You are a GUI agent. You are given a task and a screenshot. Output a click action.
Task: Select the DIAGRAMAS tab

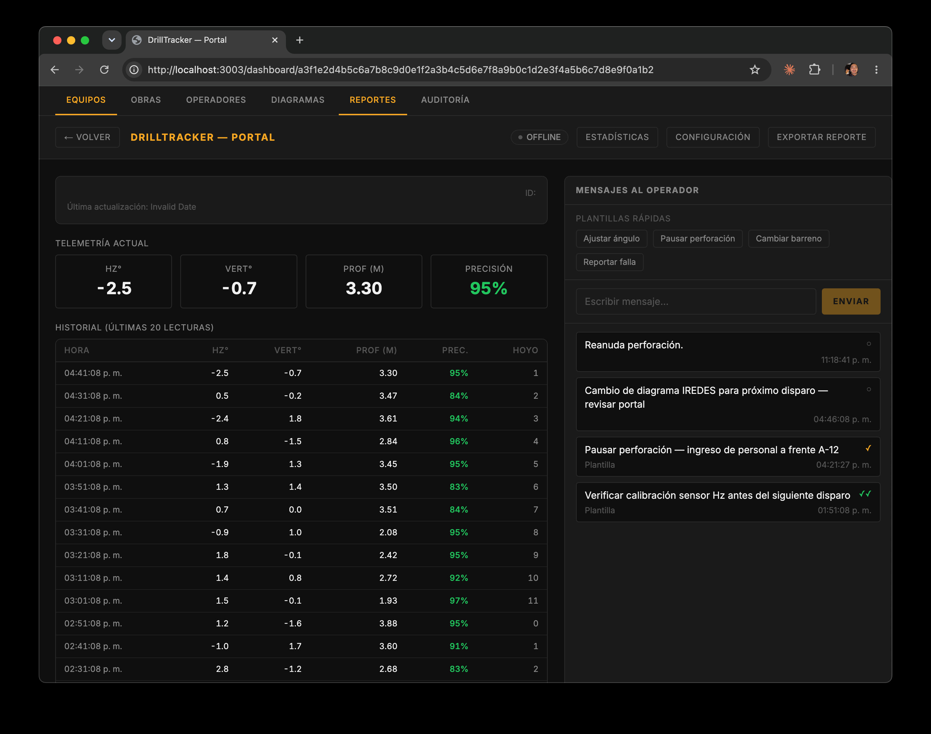click(298, 100)
